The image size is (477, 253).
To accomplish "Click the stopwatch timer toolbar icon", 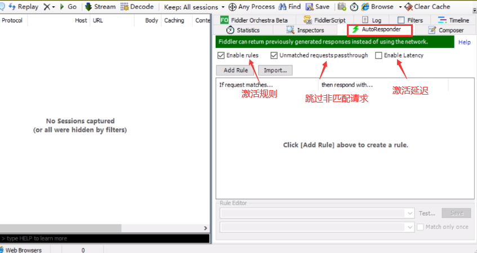I will coord(354,7).
